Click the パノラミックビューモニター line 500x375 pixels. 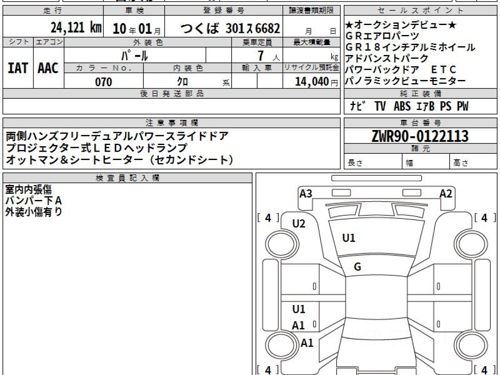(x=405, y=81)
